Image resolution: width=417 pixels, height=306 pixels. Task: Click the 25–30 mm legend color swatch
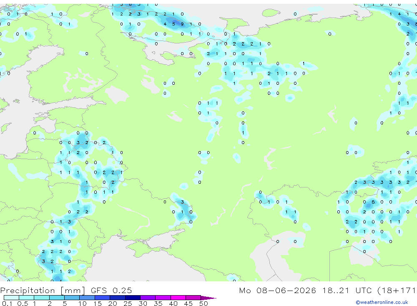click(x=133, y=298)
